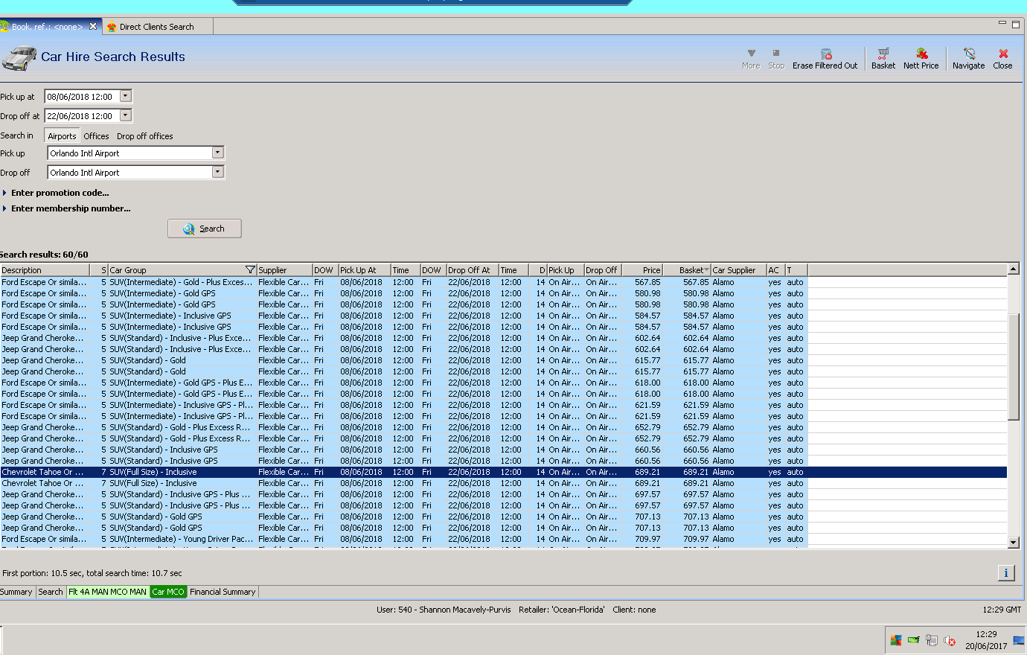Click the 'Search results: 60/60' label
This screenshot has width=1027, height=655.
[x=44, y=255]
